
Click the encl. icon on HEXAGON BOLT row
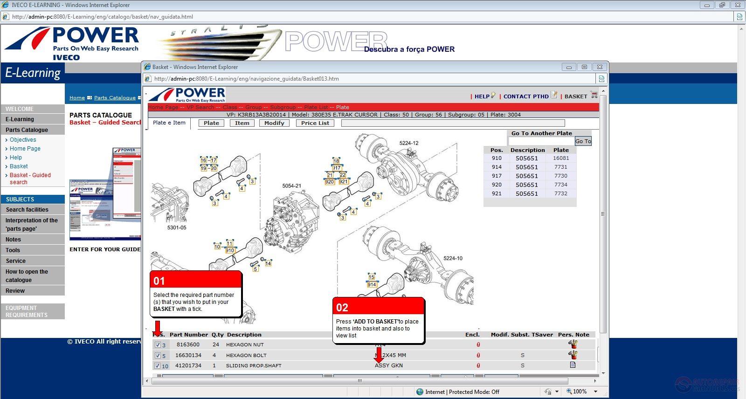coord(478,355)
